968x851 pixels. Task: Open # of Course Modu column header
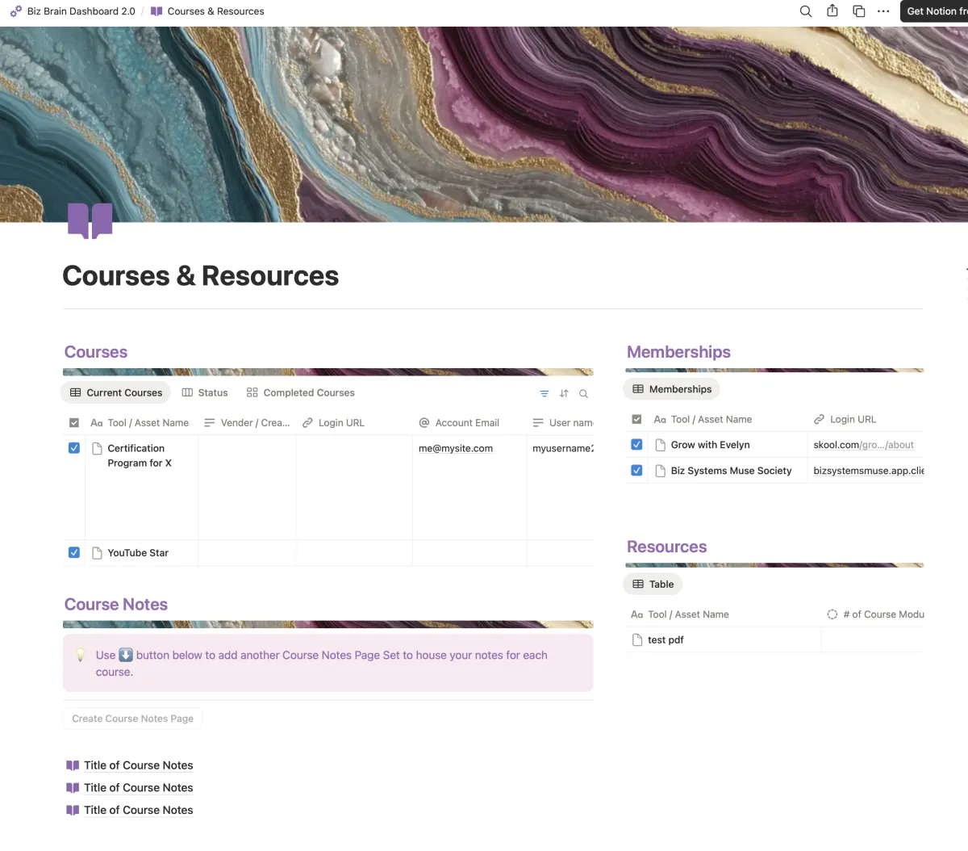click(x=875, y=614)
